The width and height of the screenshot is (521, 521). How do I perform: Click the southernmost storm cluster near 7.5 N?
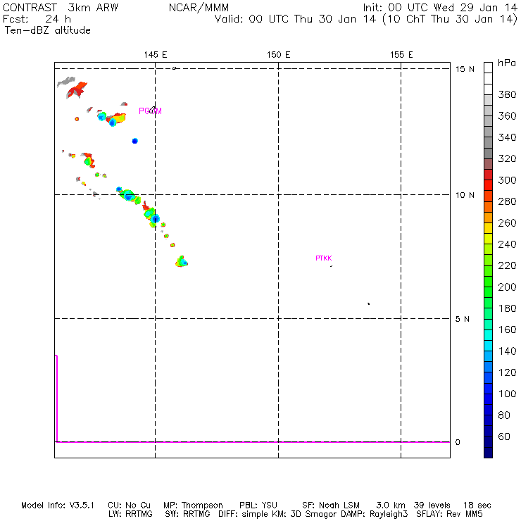[182, 261]
